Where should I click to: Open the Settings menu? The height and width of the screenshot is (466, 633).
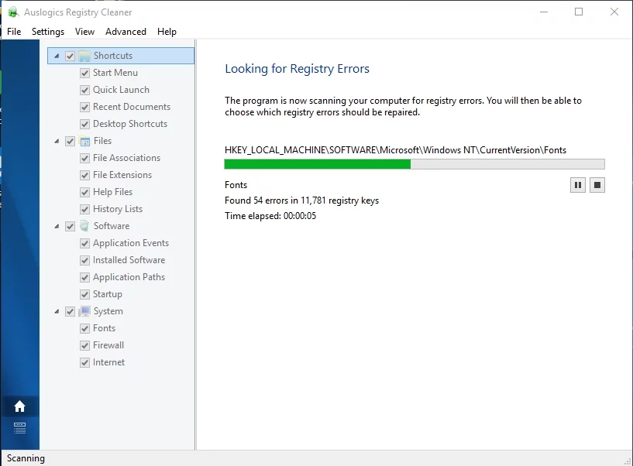[48, 32]
